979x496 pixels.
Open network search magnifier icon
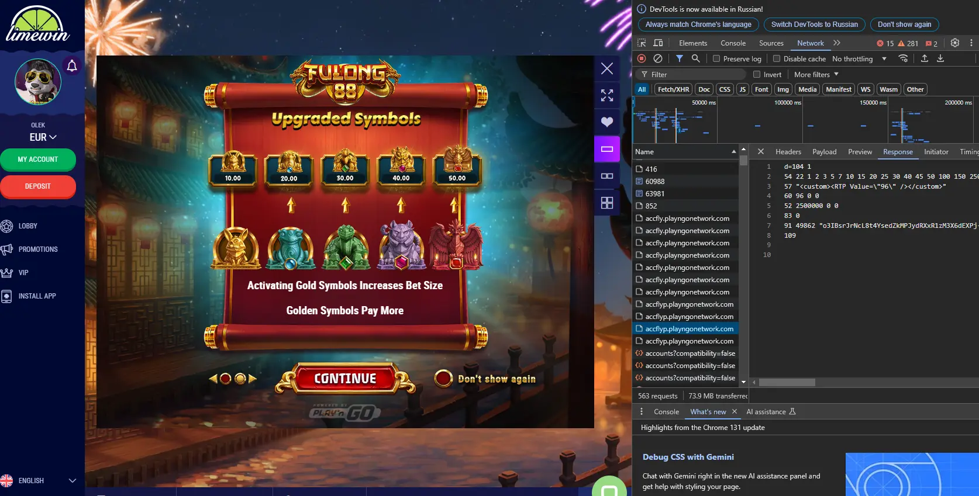(x=695, y=58)
